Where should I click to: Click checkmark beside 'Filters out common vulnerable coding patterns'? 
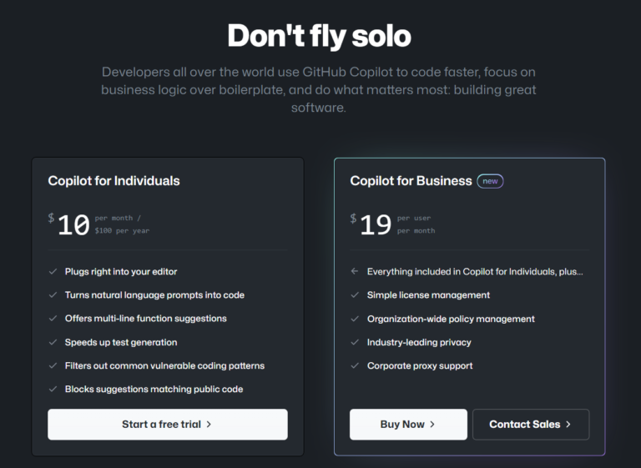[x=53, y=365]
